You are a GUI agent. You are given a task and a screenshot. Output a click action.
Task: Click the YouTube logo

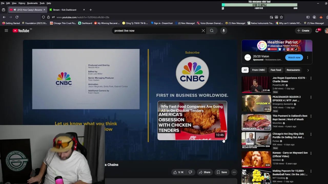point(21,31)
